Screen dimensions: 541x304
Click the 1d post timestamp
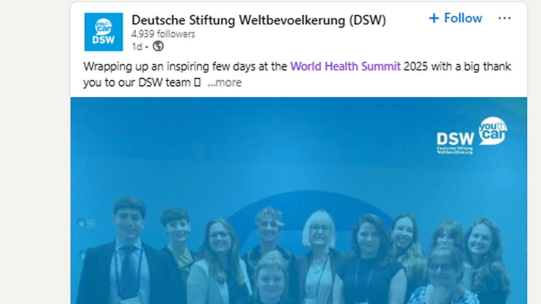(137, 46)
